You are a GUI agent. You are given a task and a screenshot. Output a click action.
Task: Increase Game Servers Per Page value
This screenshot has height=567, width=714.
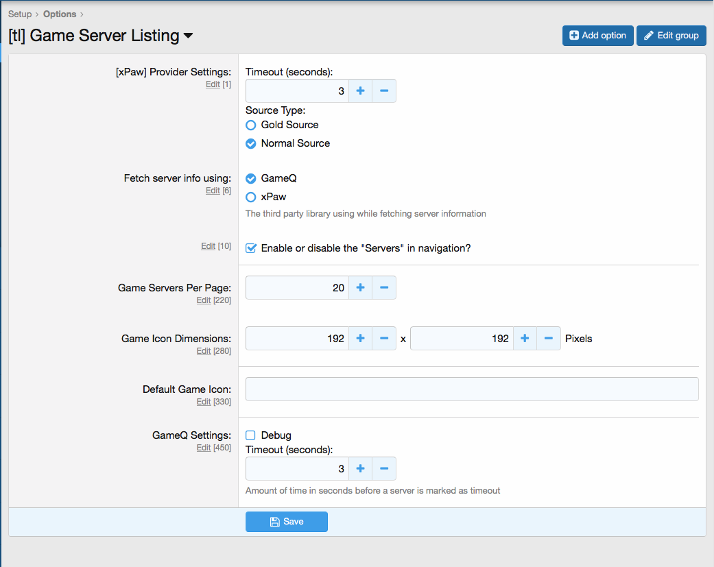360,288
